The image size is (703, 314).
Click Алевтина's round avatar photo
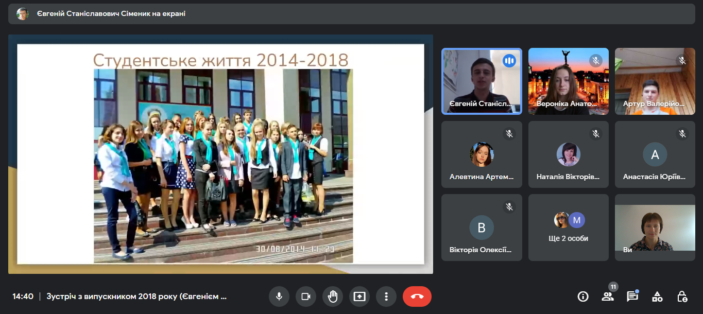482,154
